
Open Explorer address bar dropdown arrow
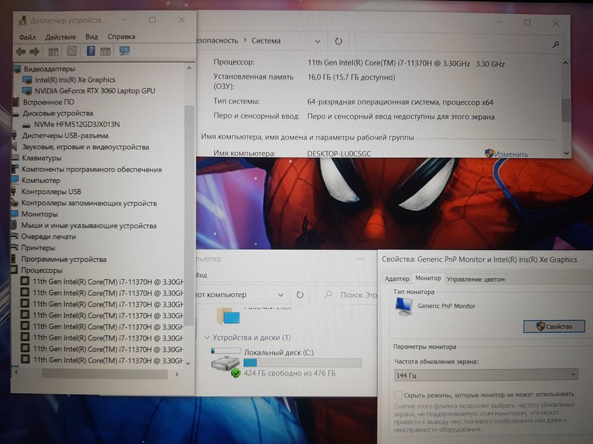281,295
